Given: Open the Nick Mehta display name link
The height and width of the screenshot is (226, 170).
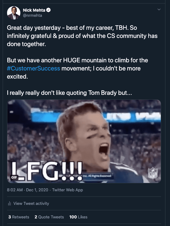Looking at the screenshot, I should pyautogui.click(x=34, y=10).
